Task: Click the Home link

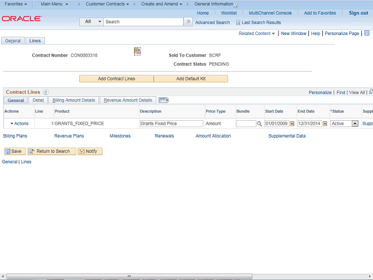Action: click(203, 13)
